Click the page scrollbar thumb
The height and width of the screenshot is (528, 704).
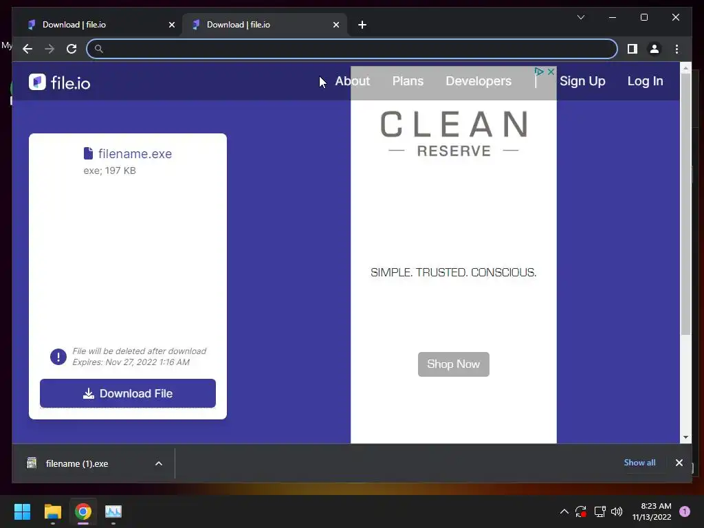pyautogui.click(x=685, y=204)
